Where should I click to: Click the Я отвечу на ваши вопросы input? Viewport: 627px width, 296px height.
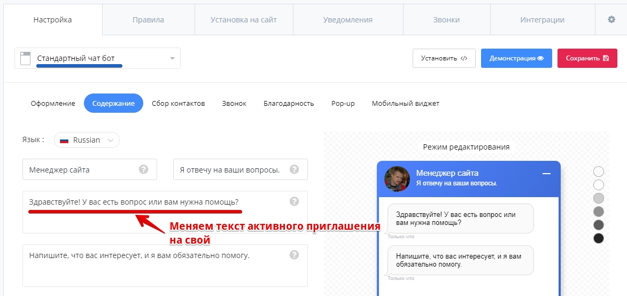(241, 169)
